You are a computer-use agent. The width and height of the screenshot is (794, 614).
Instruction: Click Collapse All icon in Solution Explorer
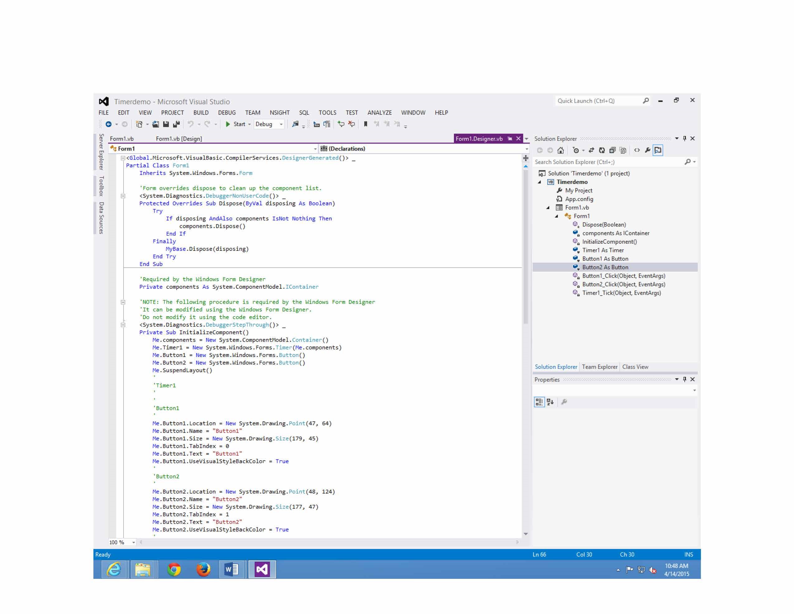pos(612,150)
